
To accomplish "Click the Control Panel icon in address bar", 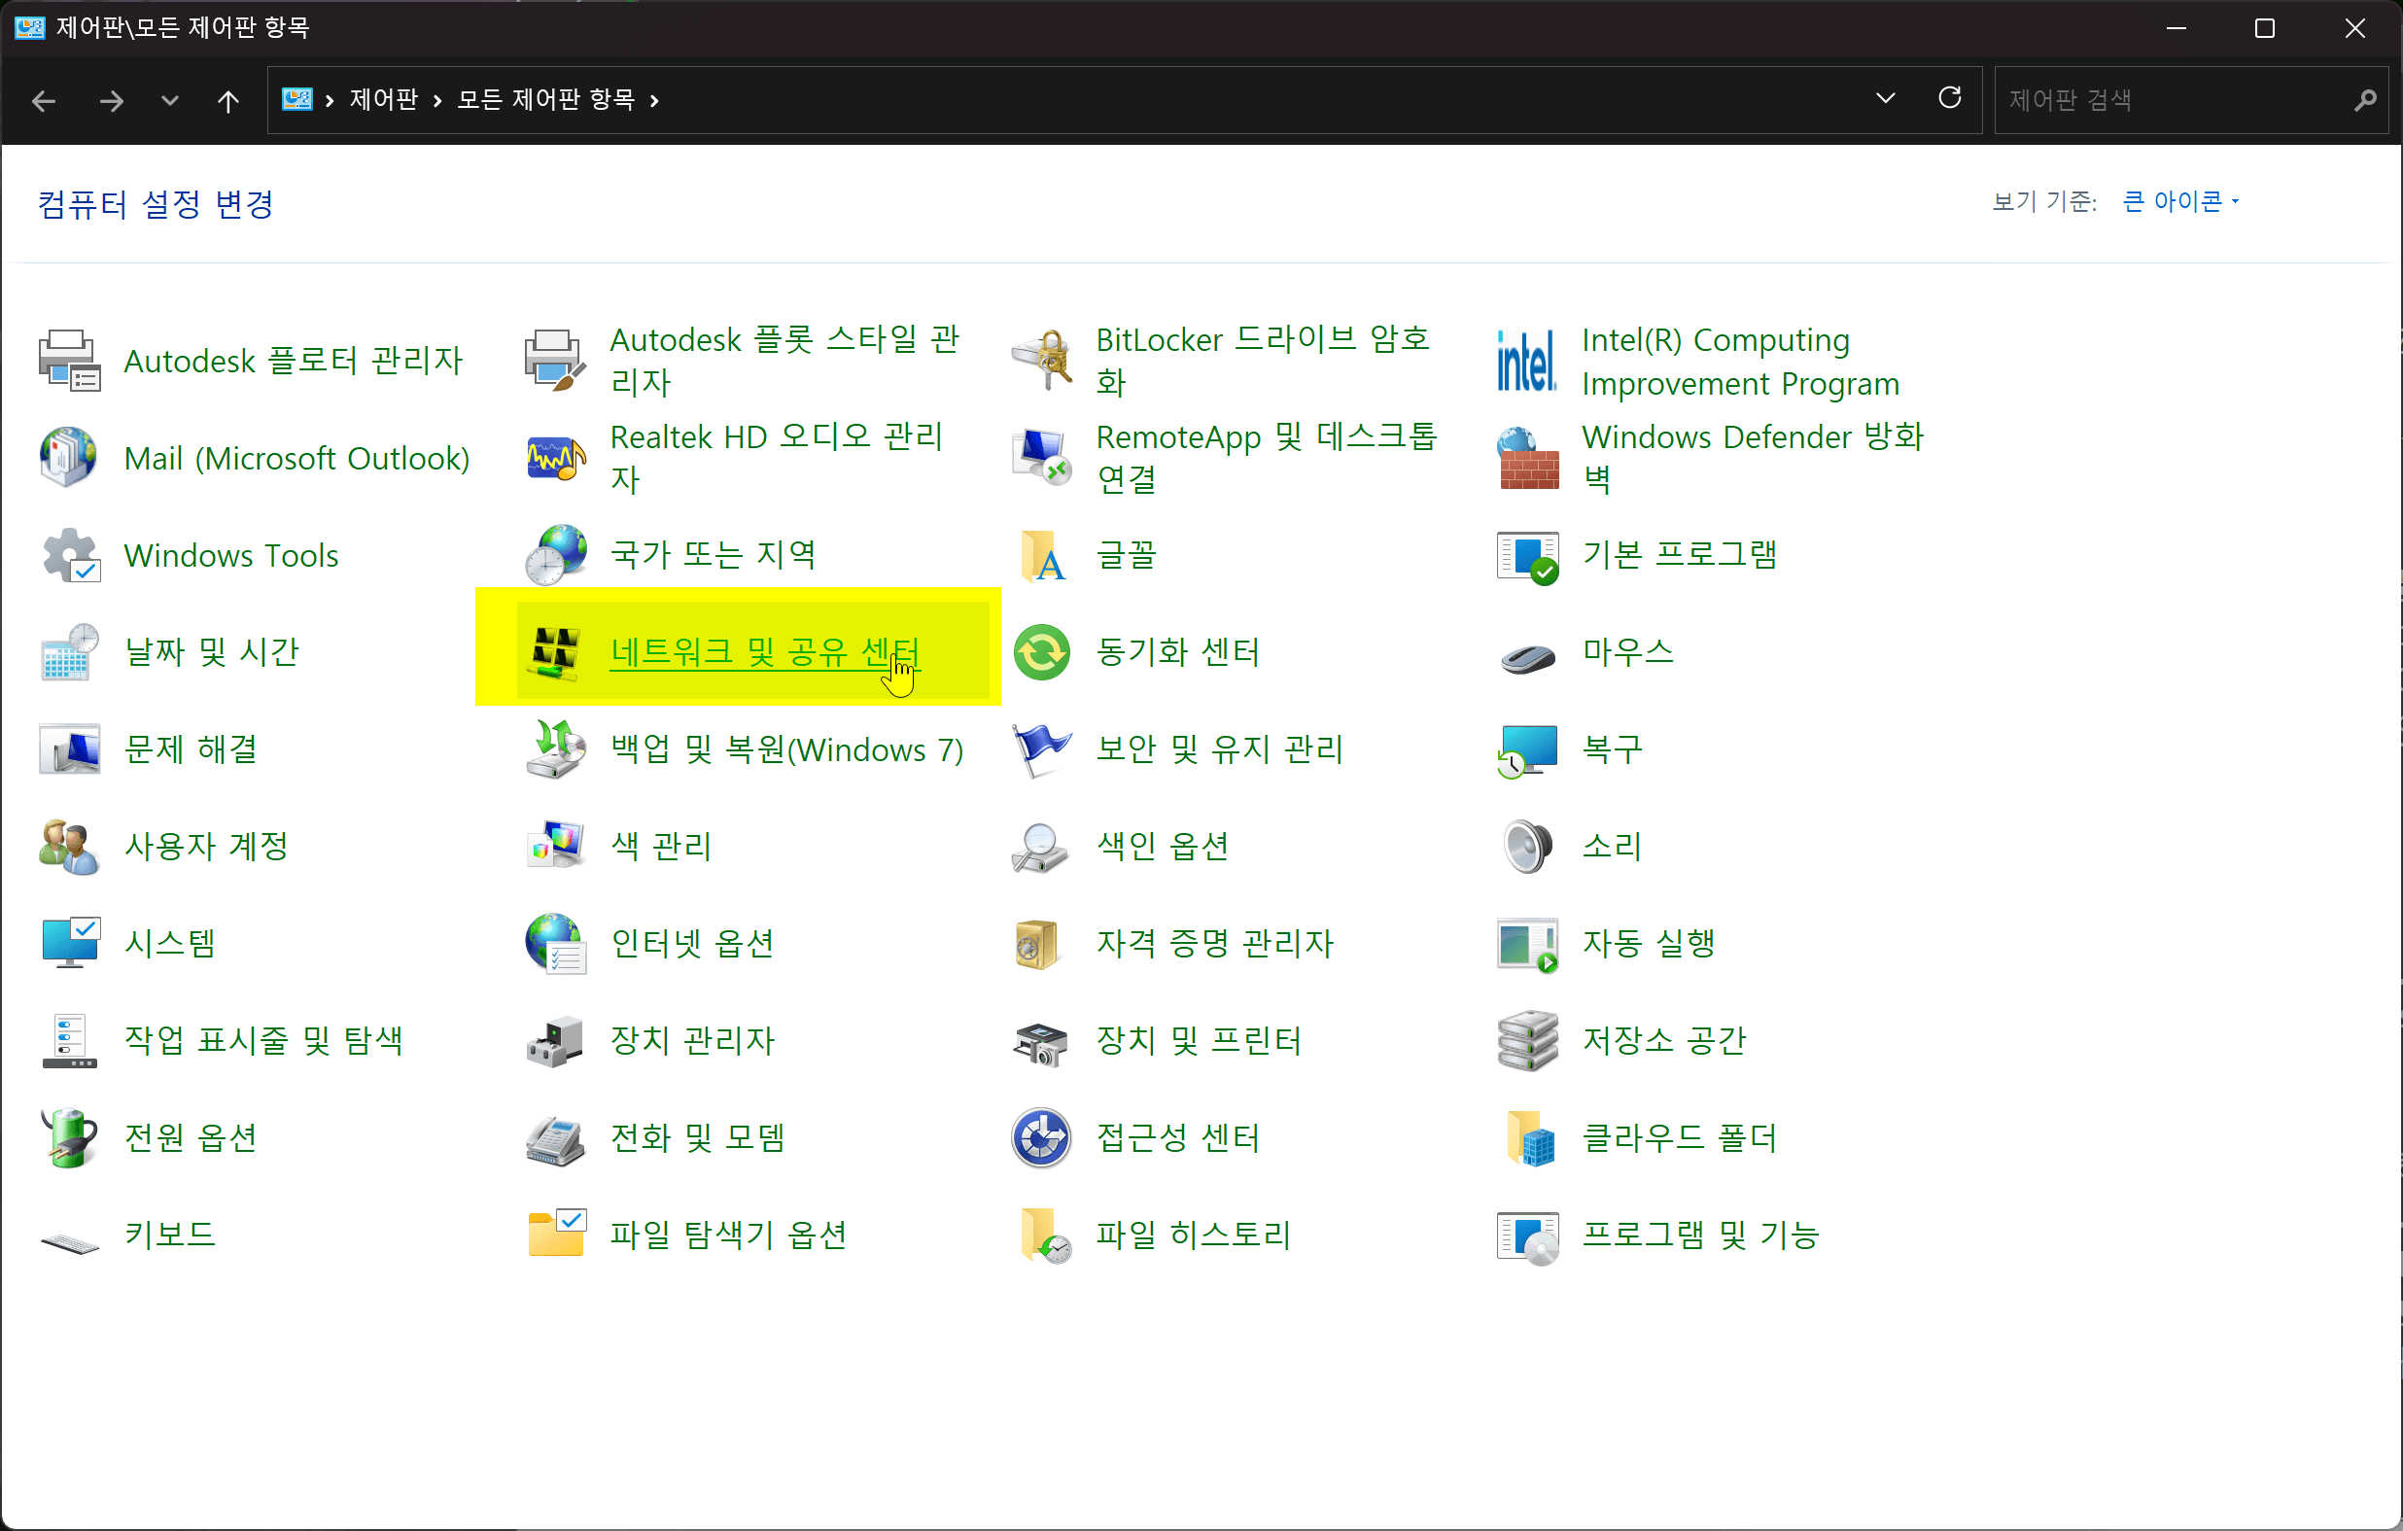I will [x=296, y=100].
